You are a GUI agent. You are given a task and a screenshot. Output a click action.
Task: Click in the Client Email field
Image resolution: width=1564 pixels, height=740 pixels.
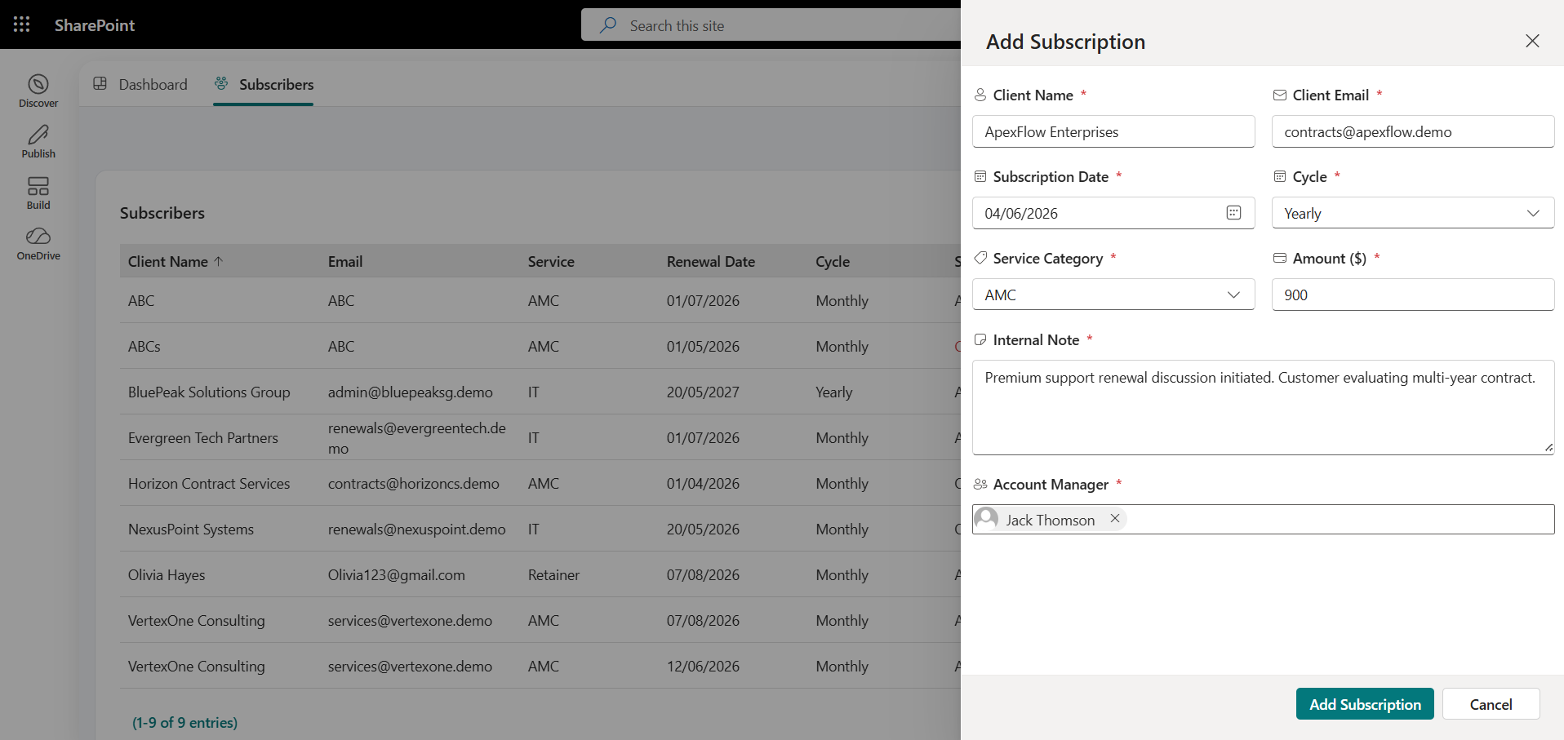1413,131
